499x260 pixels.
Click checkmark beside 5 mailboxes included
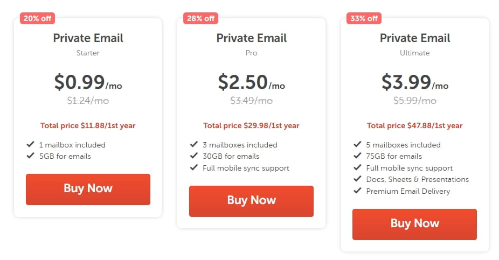click(x=357, y=145)
